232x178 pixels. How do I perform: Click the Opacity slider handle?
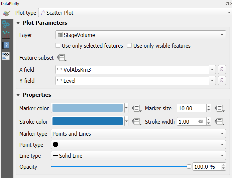coord(189,167)
